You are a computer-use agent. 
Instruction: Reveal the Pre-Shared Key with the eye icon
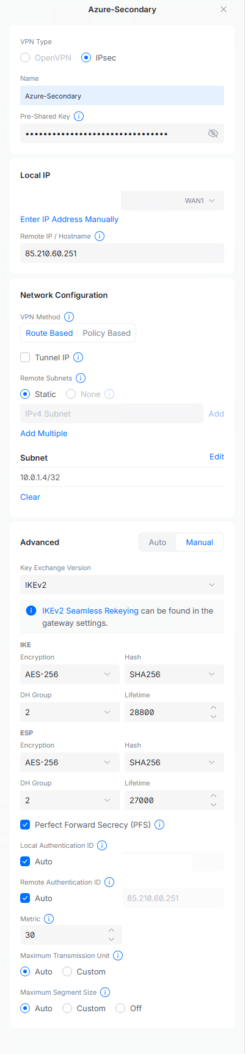coord(213,133)
